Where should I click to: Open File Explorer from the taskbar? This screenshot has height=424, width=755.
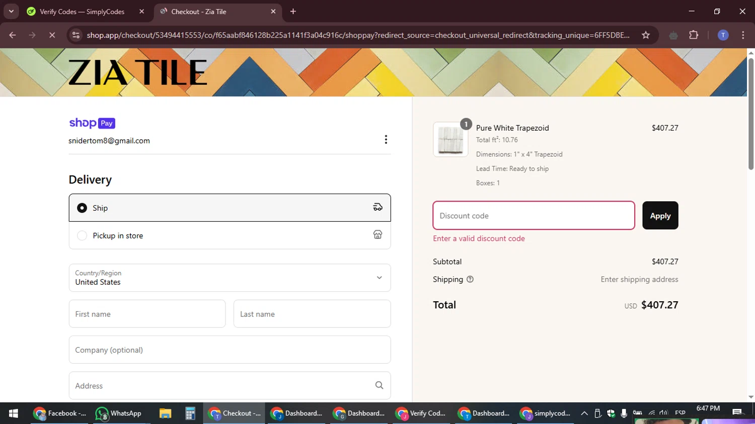click(165, 413)
